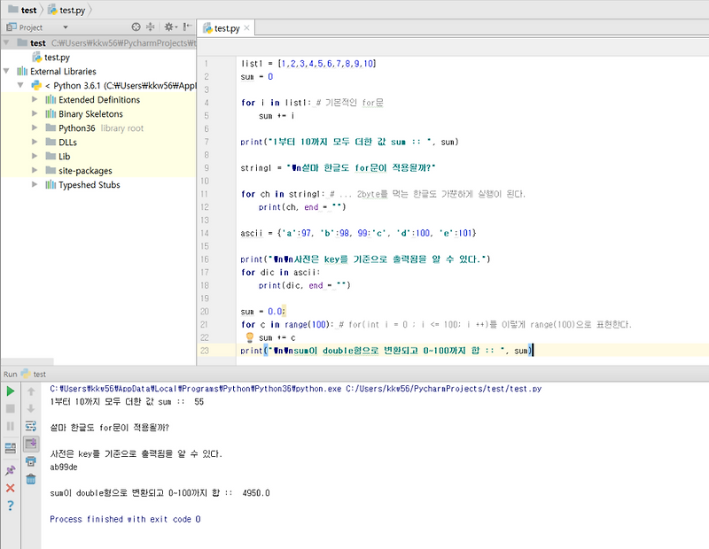
Task: Go up the stack trace arrow
Action: coord(31,391)
